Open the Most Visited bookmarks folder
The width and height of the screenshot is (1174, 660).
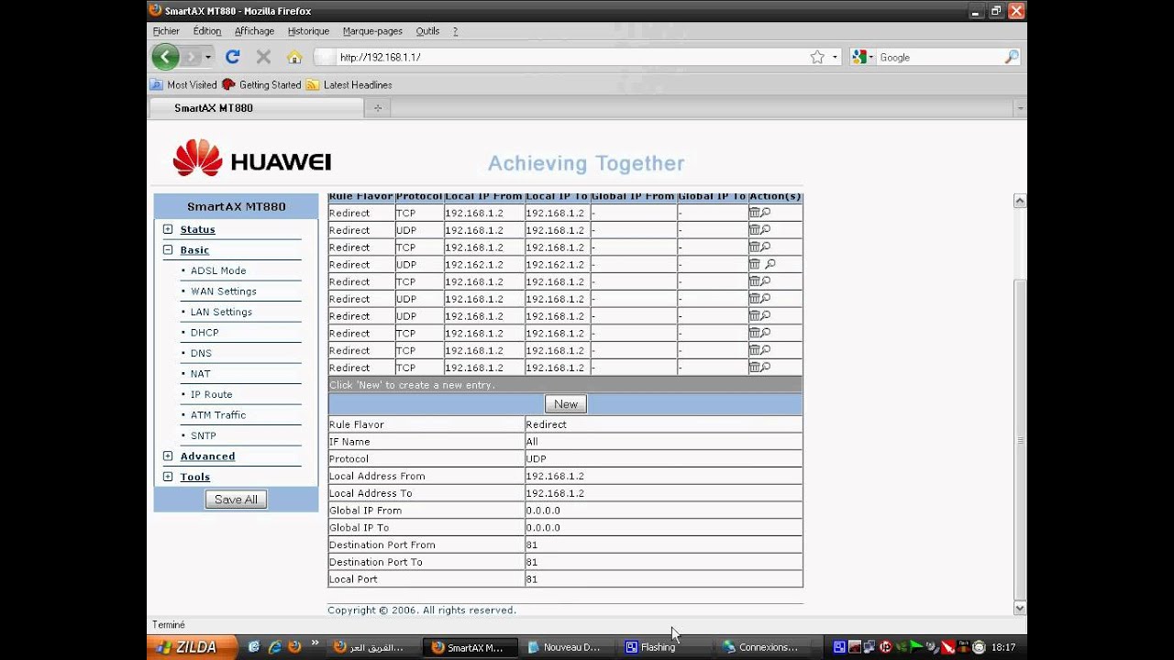pos(184,84)
